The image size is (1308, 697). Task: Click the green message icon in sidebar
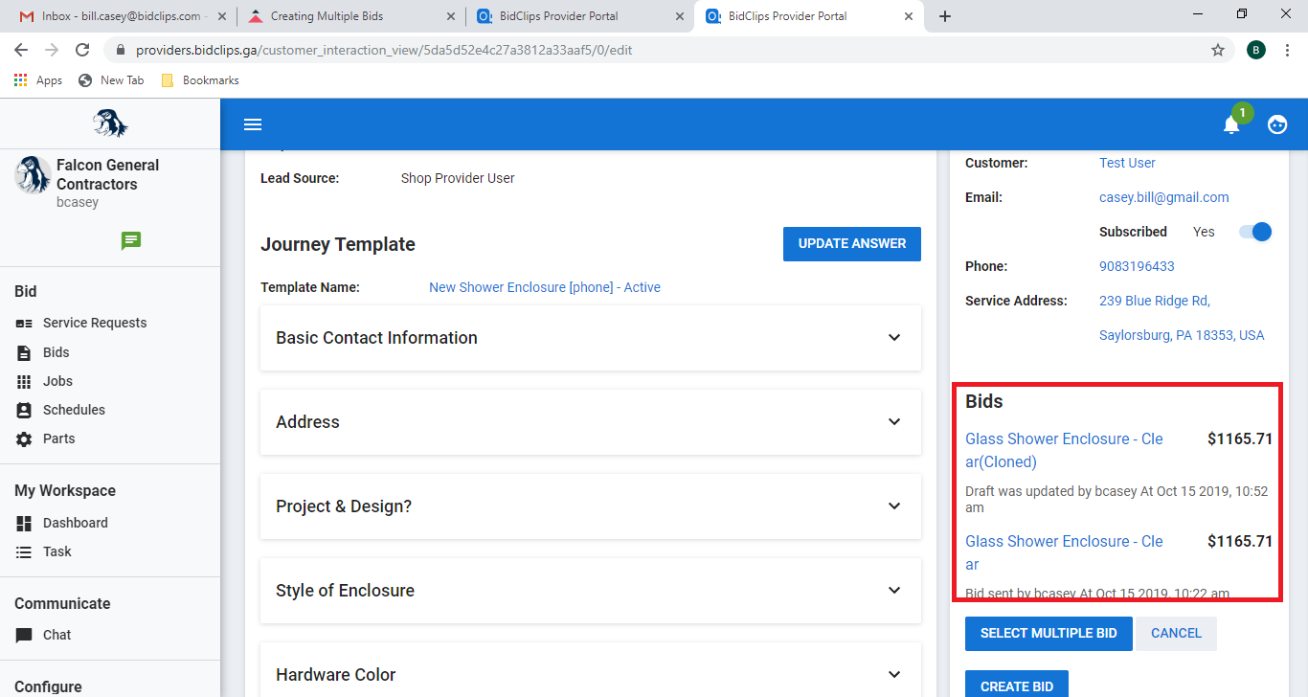(131, 241)
